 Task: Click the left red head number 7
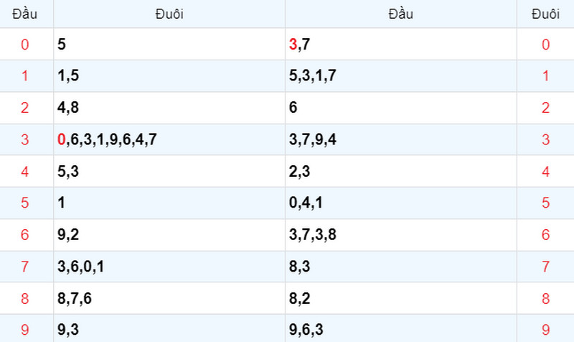pyautogui.click(x=24, y=267)
